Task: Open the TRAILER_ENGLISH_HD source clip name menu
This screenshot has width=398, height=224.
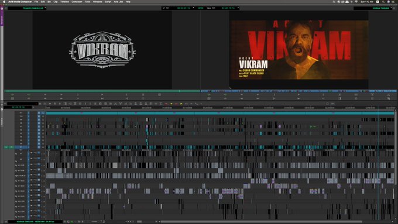Action: coord(27,8)
